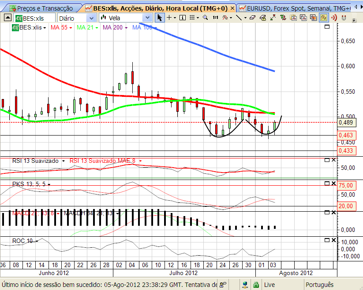Click the buy/sell arrows icon
363x290 pixels.
(x=283, y=18)
